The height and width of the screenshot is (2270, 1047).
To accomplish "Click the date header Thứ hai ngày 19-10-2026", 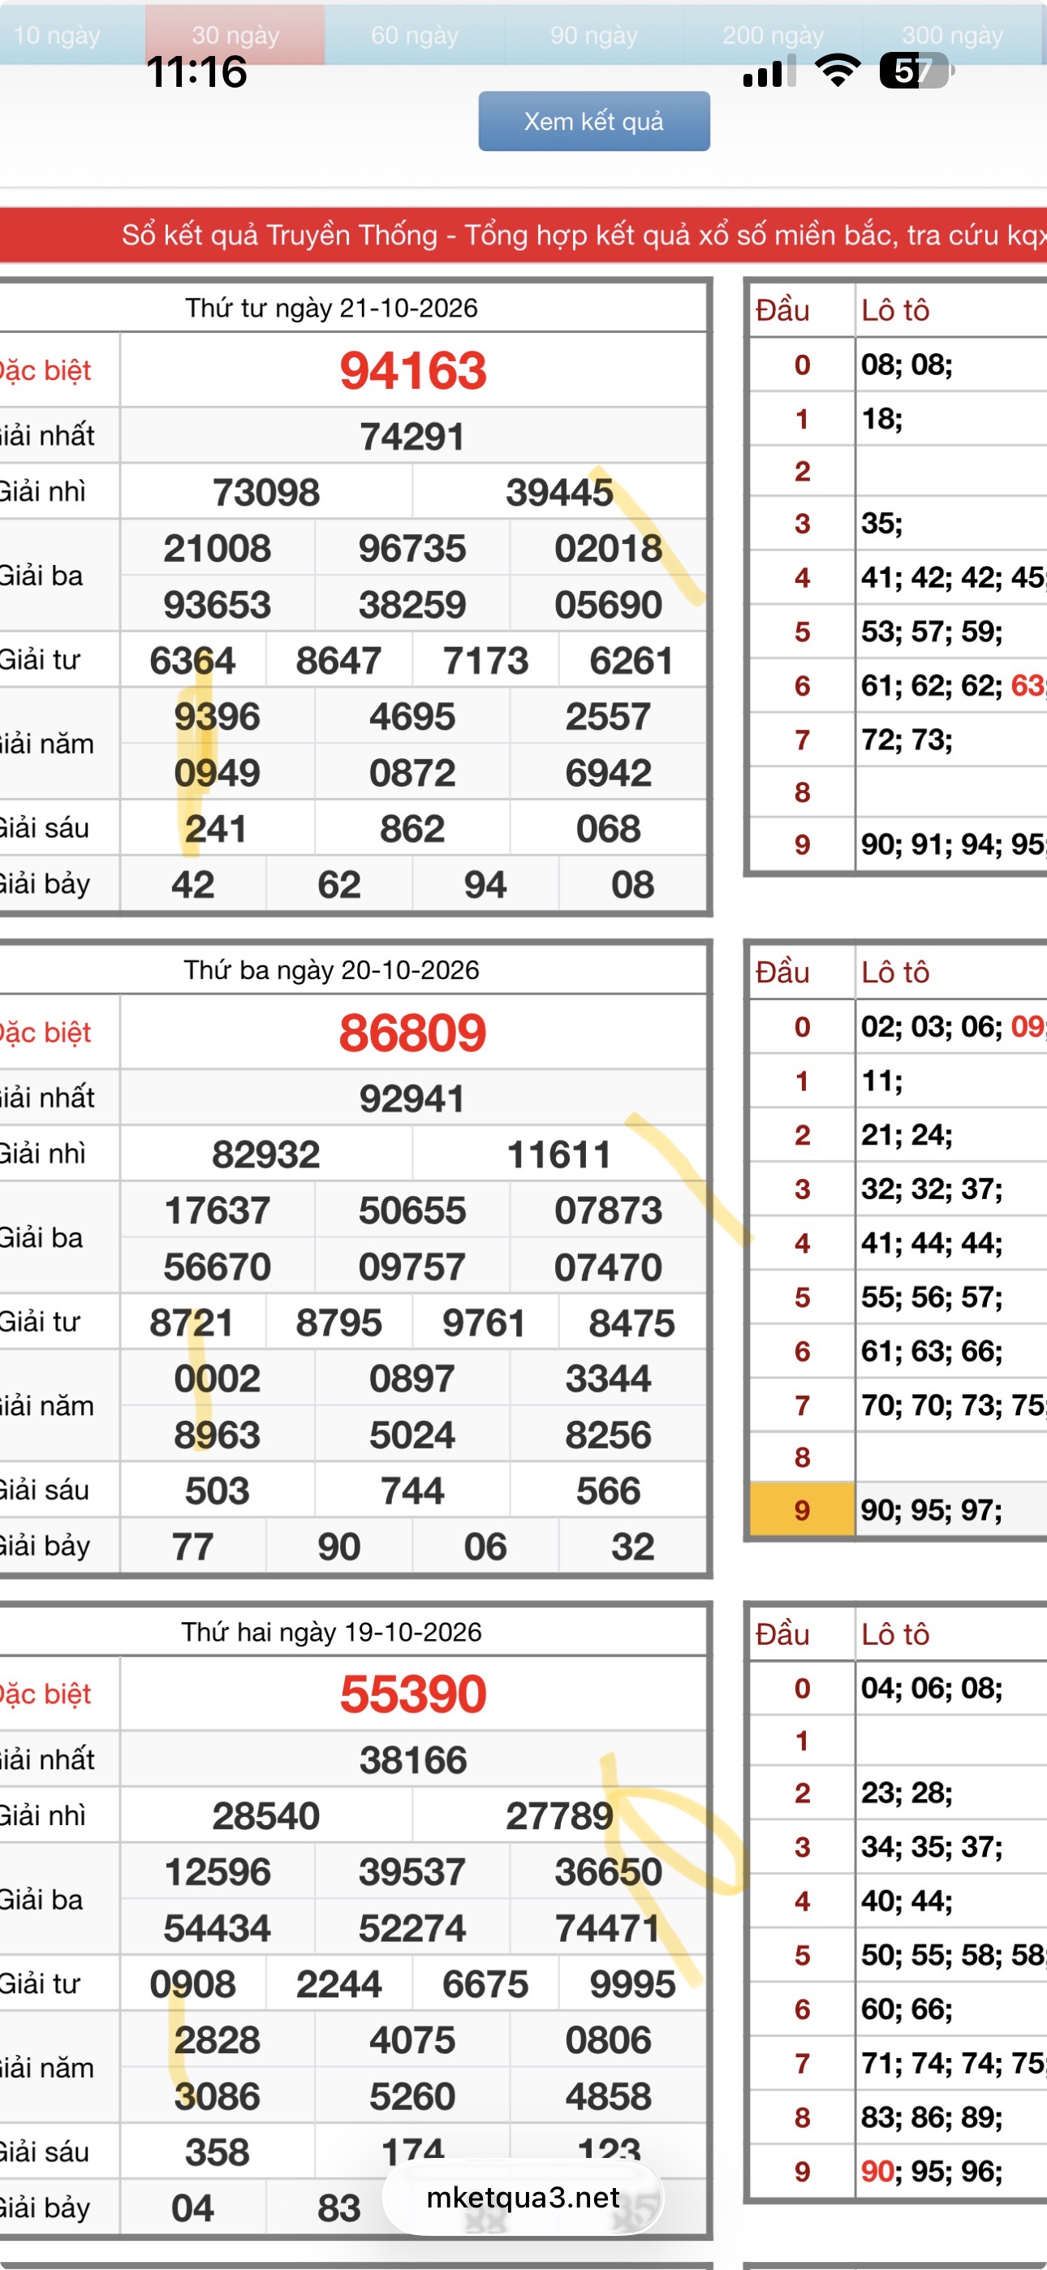I will (x=331, y=1632).
